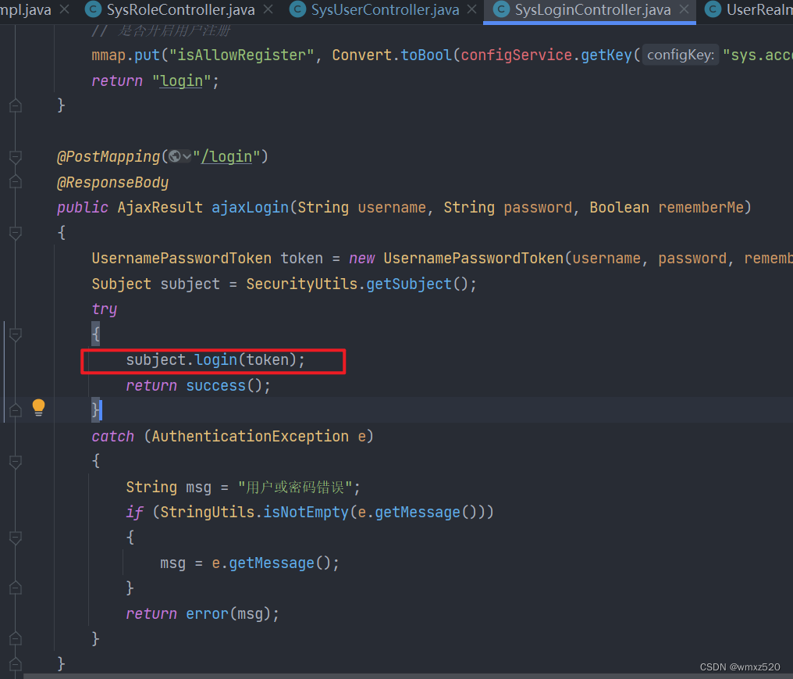Click the mmap.put call
Image resolution: width=793 pixels, height=679 pixels.
pos(126,55)
